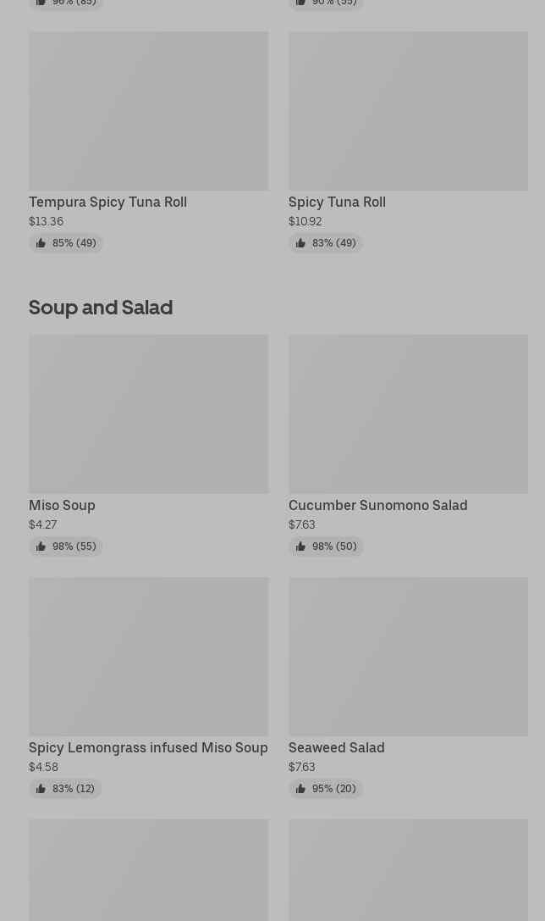Select the Miso Soup title link
Image resolution: width=545 pixels, height=921 pixels.
[x=62, y=506]
